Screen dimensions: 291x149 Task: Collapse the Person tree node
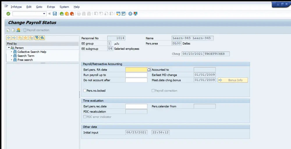(9, 48)
